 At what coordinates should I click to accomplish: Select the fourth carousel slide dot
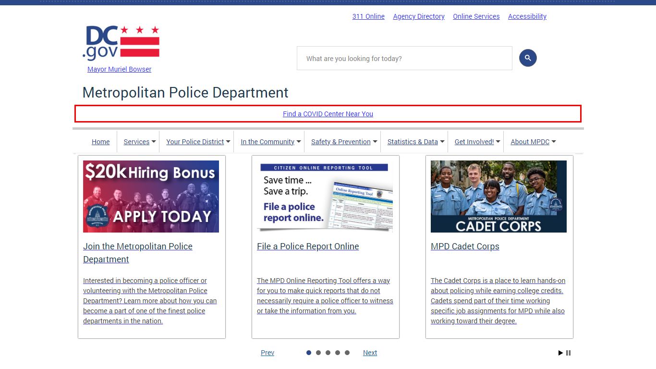(338, 353)
